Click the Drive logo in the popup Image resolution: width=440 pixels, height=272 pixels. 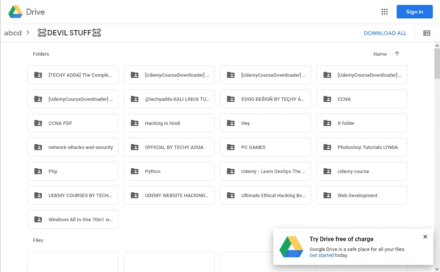click(291, 247)
